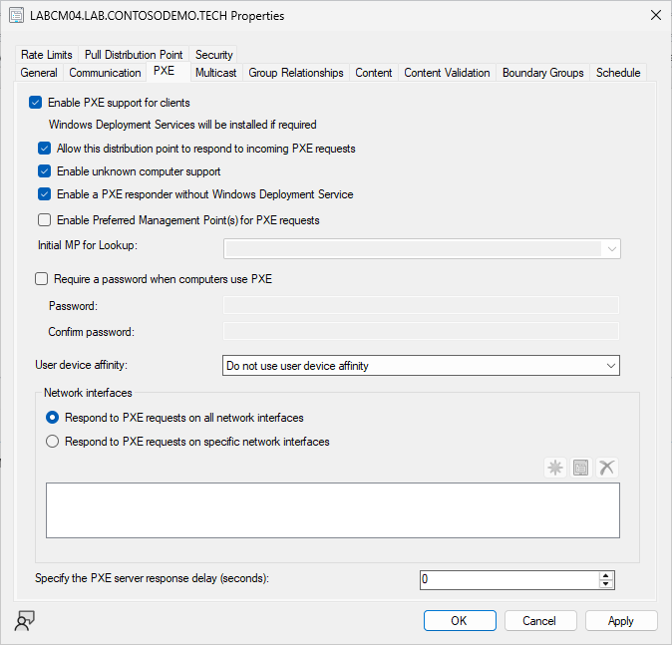Go to the General tab

(x=39, y=73)
